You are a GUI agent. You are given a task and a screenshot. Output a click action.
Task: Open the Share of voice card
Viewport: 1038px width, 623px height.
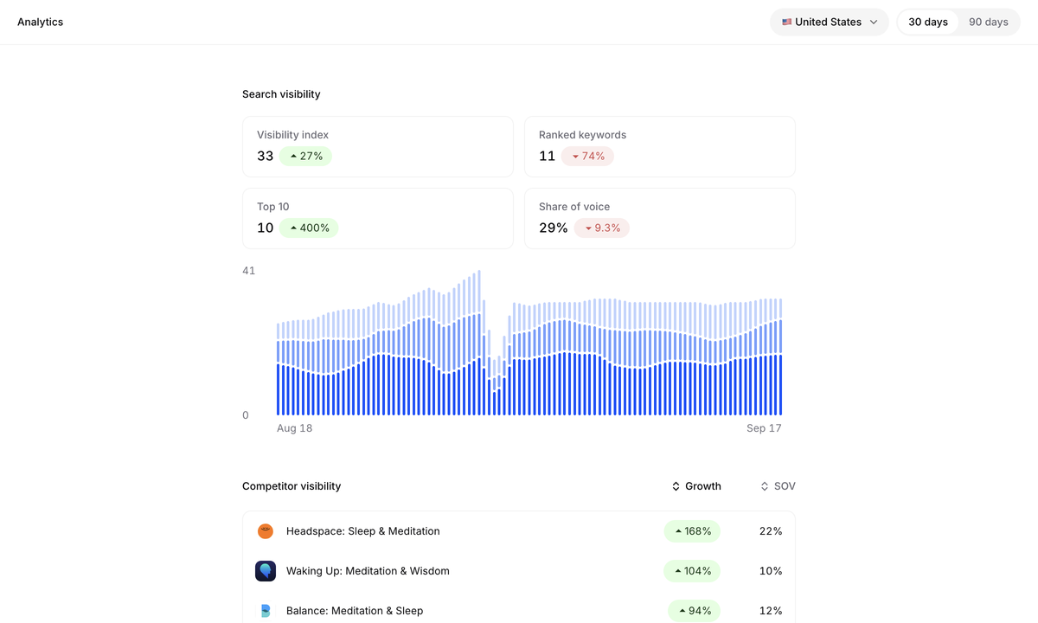pos(660,219)
